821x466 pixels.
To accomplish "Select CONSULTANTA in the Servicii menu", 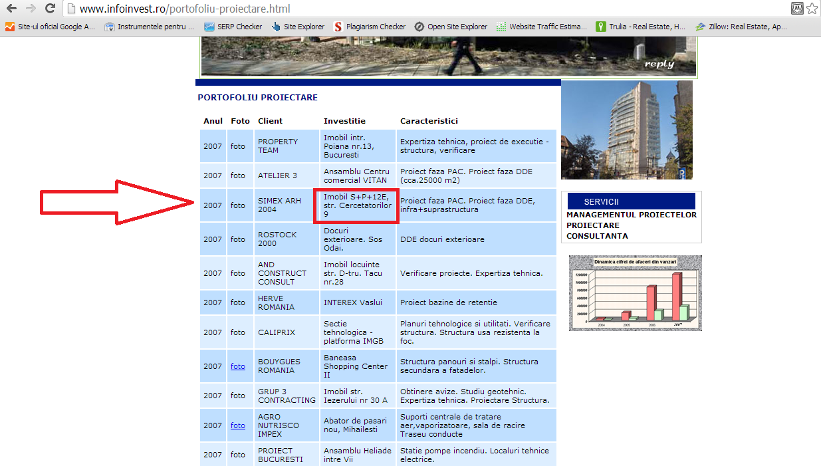I will pyautogui.click(x=597, y=236).
